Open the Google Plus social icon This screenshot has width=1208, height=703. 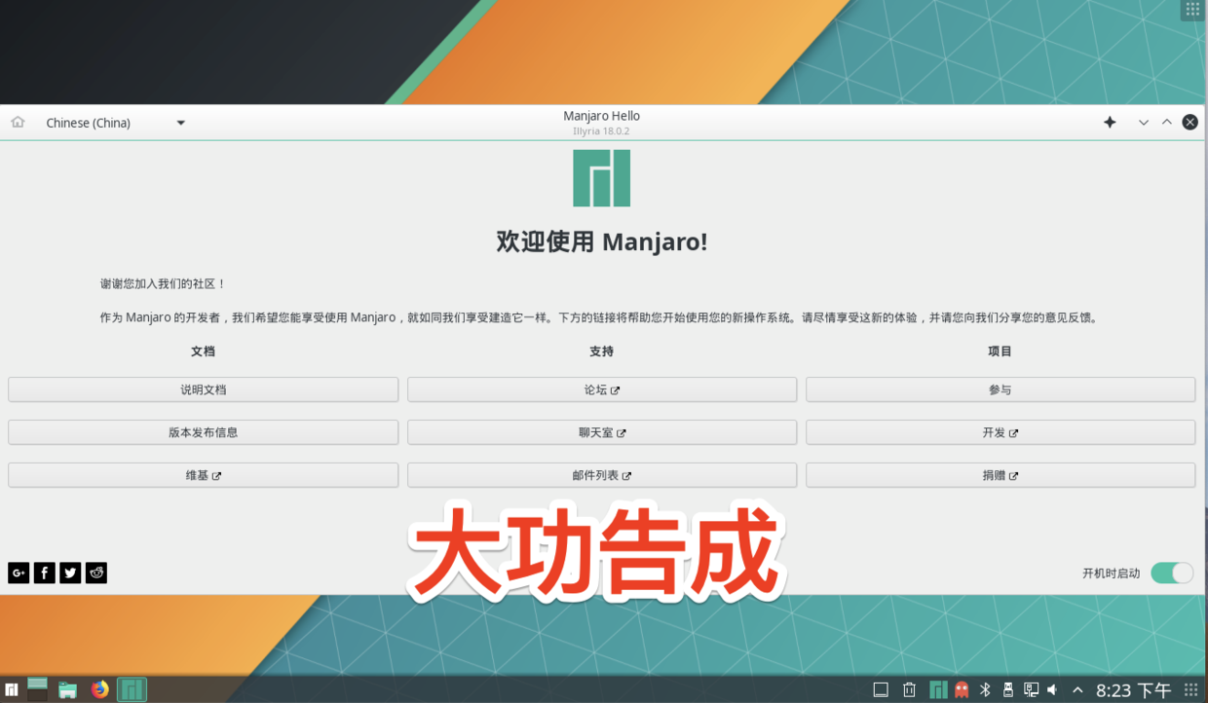[x=19, y=573]
